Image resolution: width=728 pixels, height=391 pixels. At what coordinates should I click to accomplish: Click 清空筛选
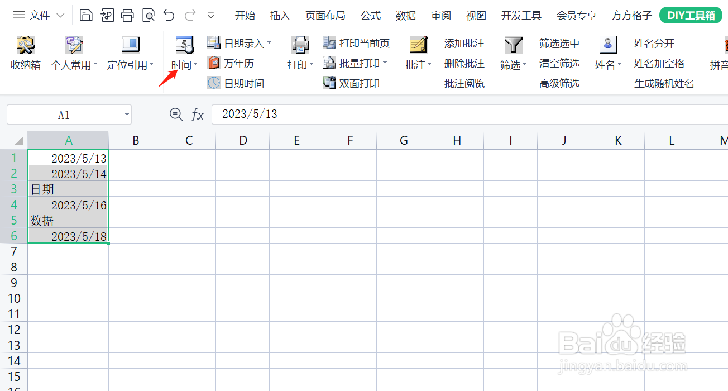(x=559, y=63)
